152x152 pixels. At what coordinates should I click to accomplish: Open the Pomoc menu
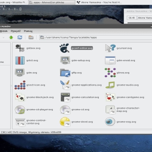point(28,31)
